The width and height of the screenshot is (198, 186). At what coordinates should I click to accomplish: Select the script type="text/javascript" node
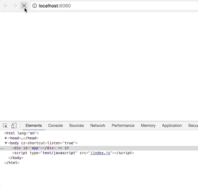(73, 153)
